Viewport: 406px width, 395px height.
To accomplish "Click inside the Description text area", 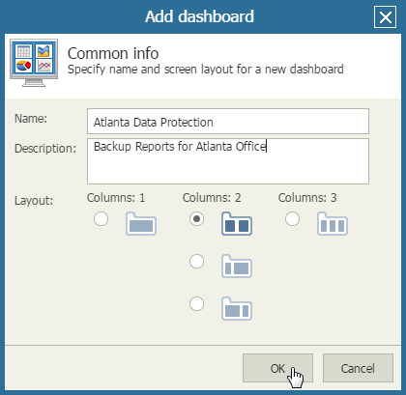I will (x=228, y=161).
